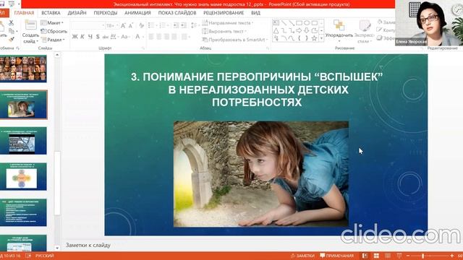Toggle ПРИМЕЧАНИЯ comments pane in status bar
Screen dimensions: 463x260
pyautogui.click(x=337, y=256)
